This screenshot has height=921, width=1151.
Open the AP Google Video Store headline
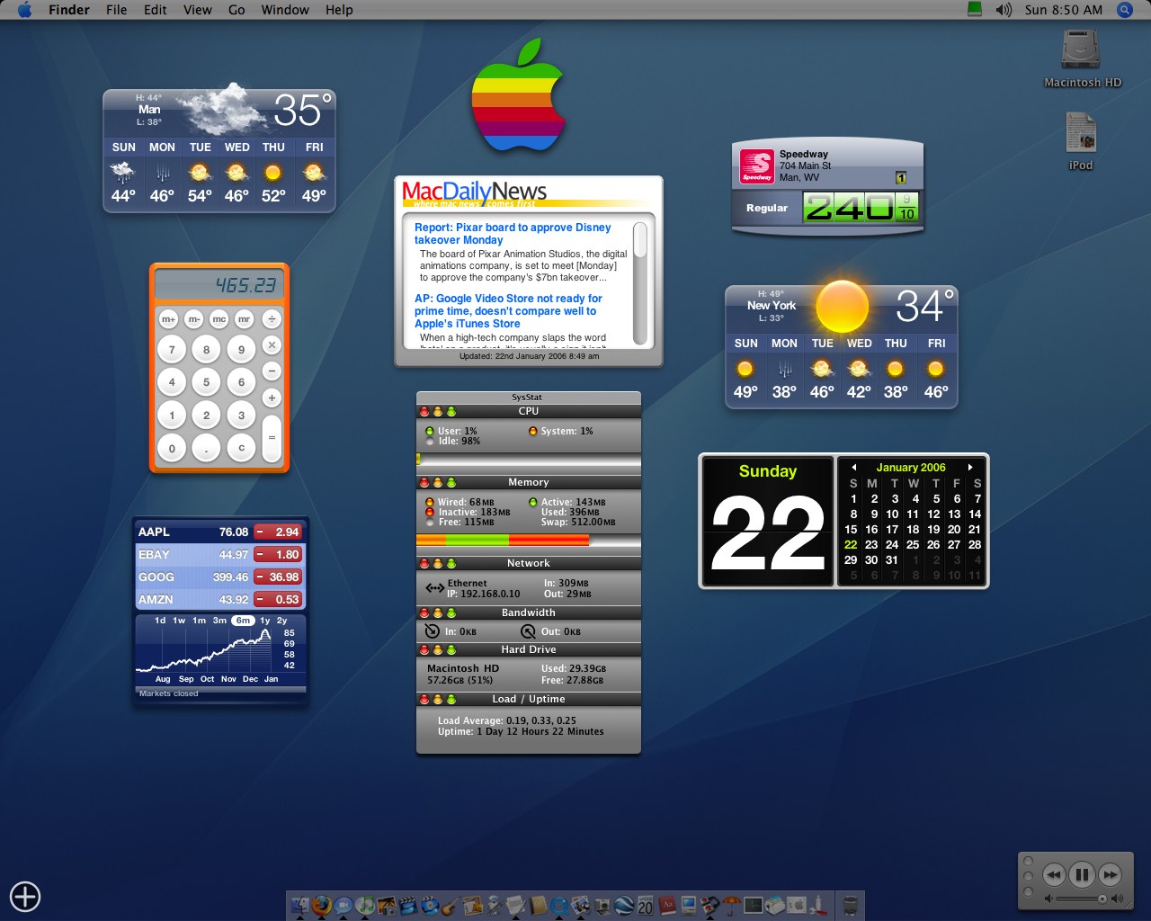(508, 311)
